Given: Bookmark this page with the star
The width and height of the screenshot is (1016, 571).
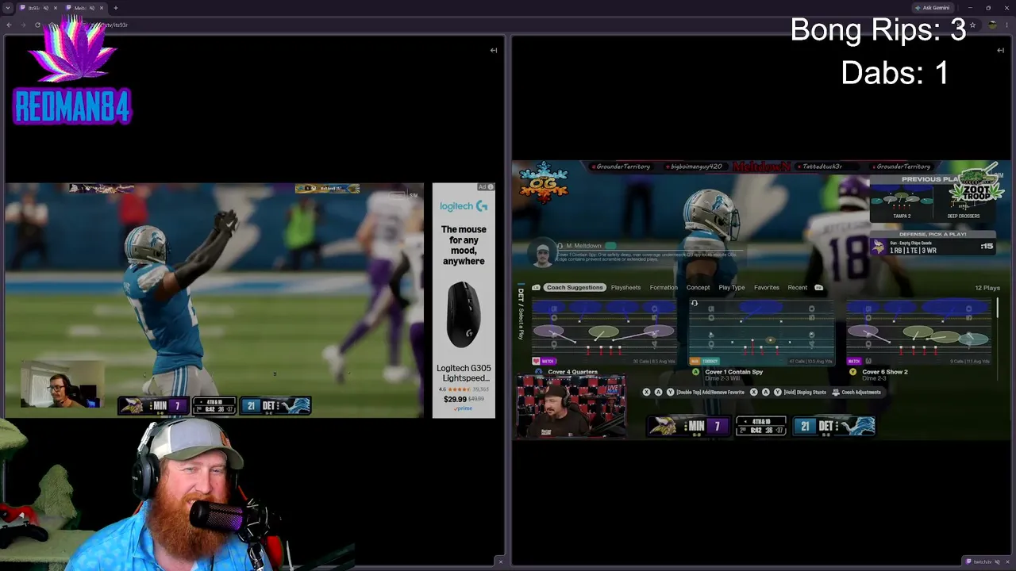Looking at the screenshot, I should click(x=972, y=25).
